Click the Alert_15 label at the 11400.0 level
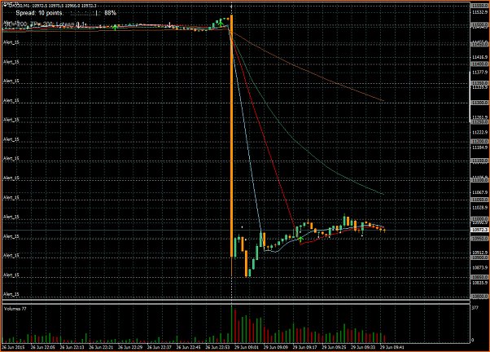Image resolution: width=490 pixels, height=352 pixels. 11,62
